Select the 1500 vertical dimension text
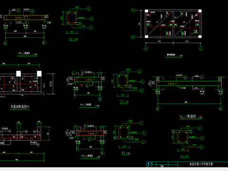 [51, 84]
